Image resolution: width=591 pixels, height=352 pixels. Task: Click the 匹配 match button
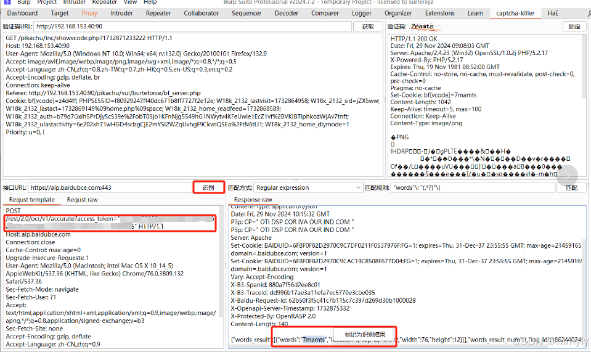pyautogui.click(x=571, y=187)
